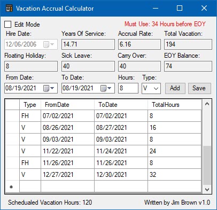Click the grid scrollbar up arrow

(x=207, y=104)
